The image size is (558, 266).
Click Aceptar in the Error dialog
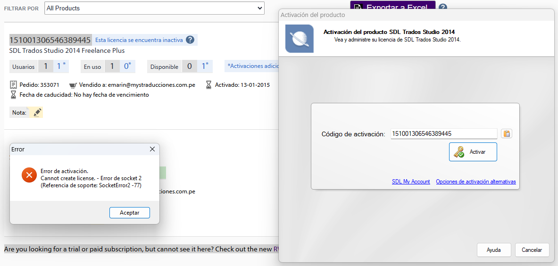pyautogui.click(x=130, y=213)
